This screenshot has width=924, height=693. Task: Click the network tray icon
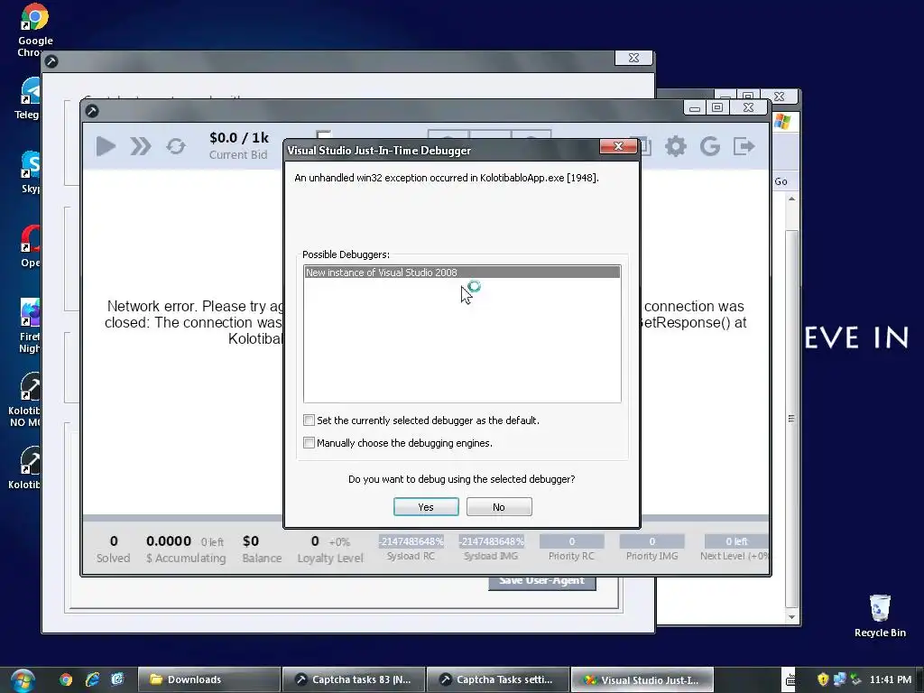coord(839,679)
